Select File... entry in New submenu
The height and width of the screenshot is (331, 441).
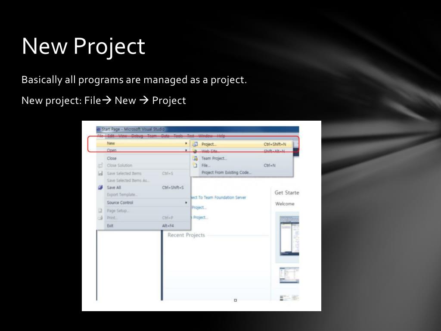242,165
